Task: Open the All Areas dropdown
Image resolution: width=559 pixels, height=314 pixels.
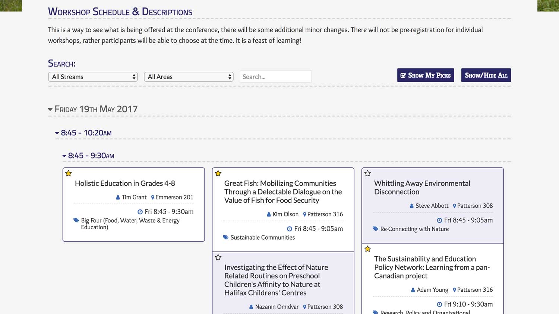Action: coord(189,77)
